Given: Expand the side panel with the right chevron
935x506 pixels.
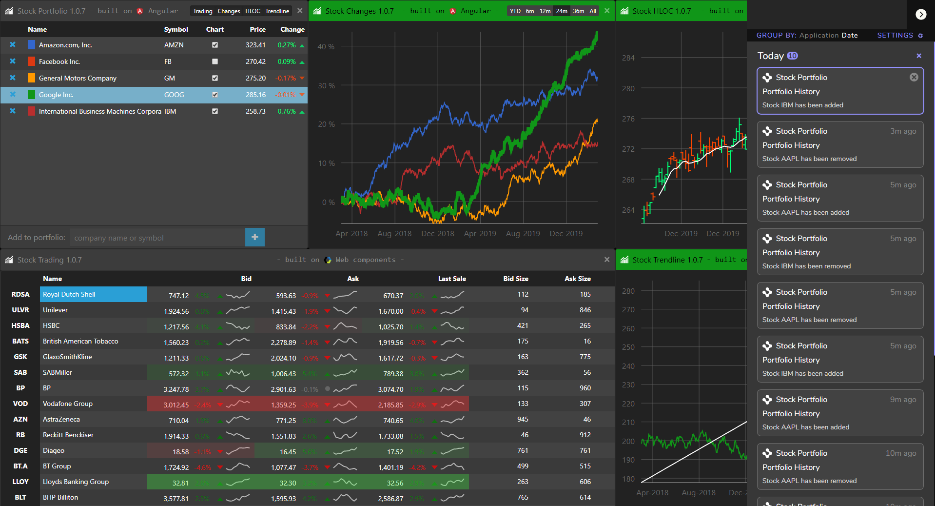Looking at the screenshot, I should coord(921,15).
